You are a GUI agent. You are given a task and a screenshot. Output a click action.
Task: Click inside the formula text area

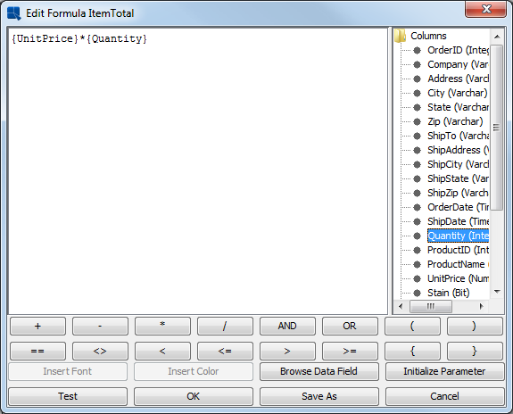[198, 170]
